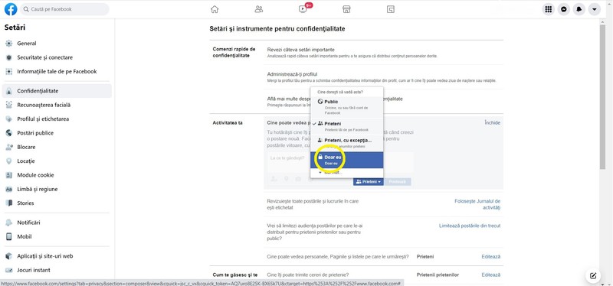Click the Locație pin icon
The image size is (613, 286).
(x=9, y=161)
